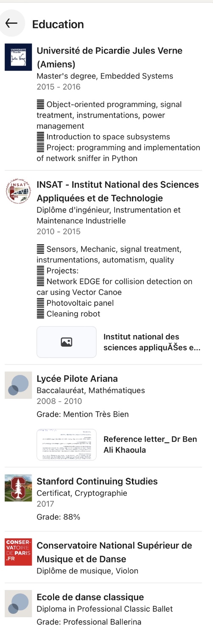Click the Education page heading
This screenshot has height=641, width=213.
coord(58,24)
